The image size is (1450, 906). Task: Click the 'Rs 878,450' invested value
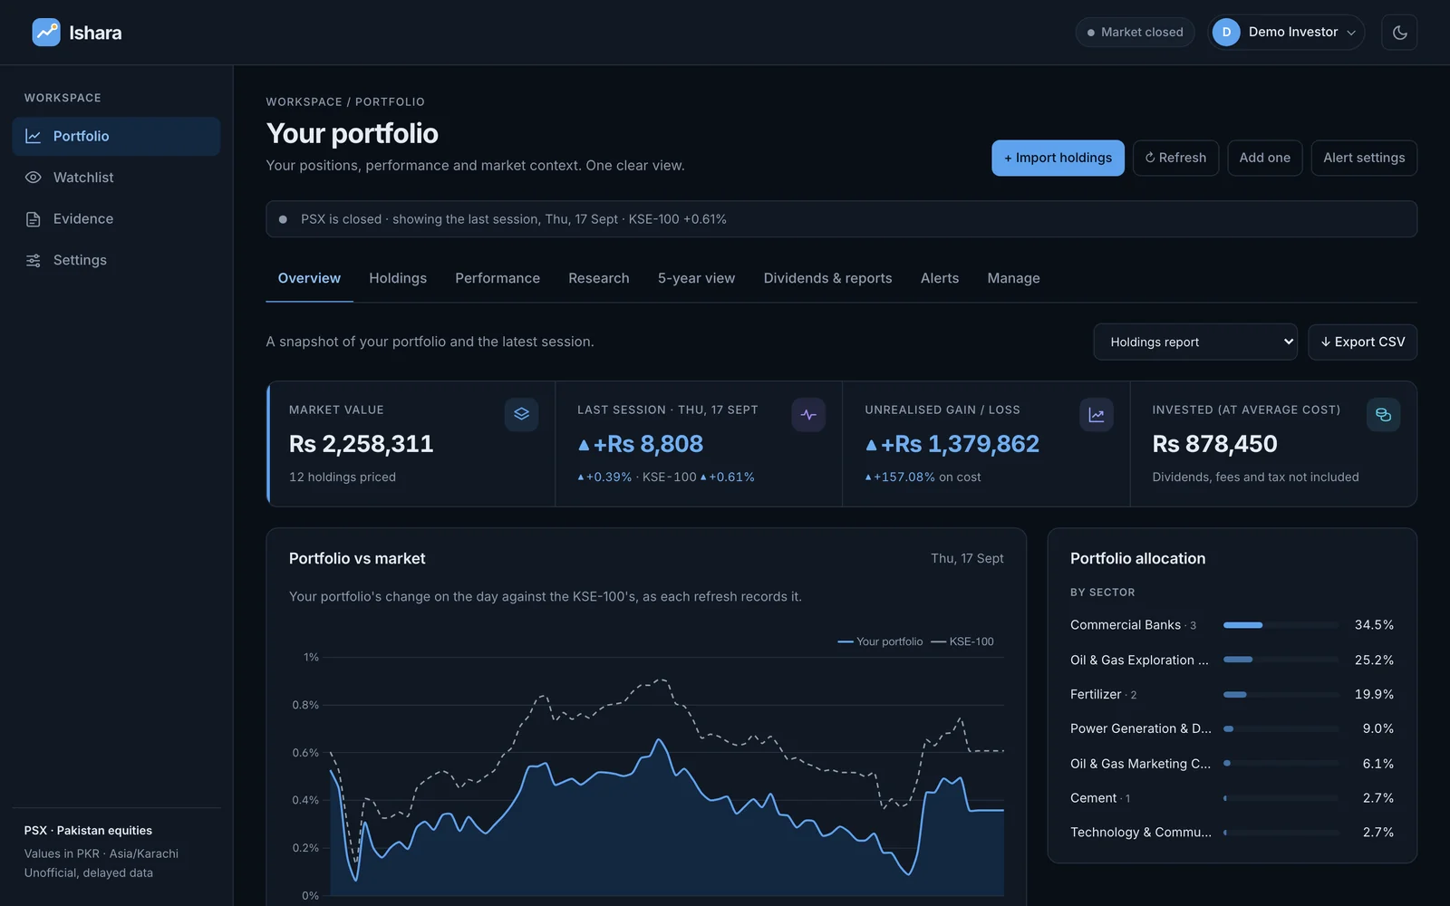[1214, 444]
